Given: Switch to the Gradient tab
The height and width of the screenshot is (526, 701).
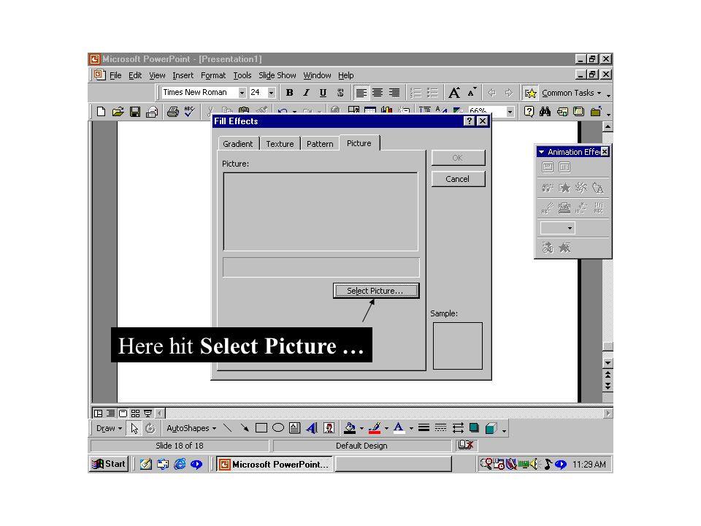Looking at the screenshot, I should point(238,144).
